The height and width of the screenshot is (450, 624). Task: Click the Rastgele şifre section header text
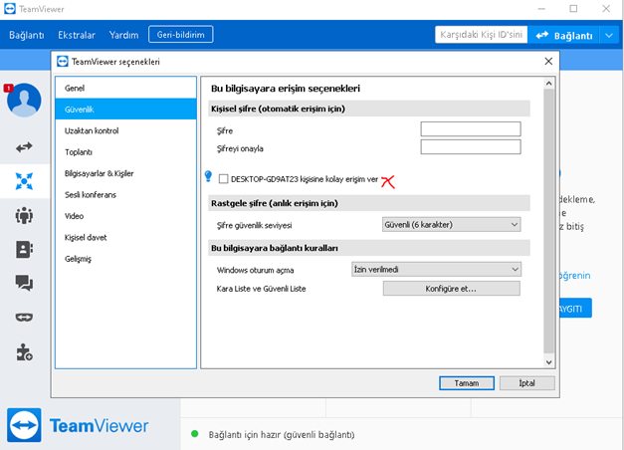[275, 203]
